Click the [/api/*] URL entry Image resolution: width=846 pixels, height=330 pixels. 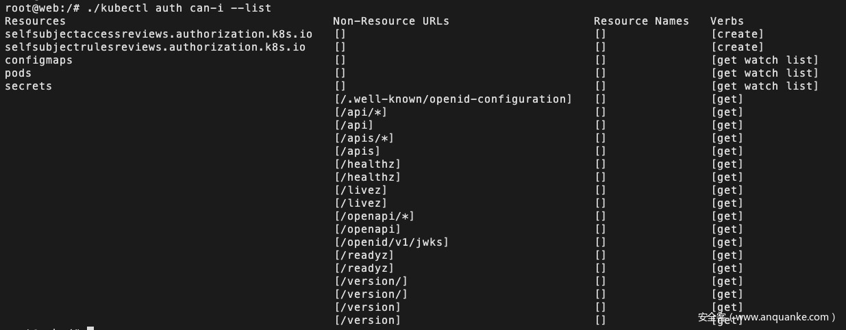coord(360,112)
